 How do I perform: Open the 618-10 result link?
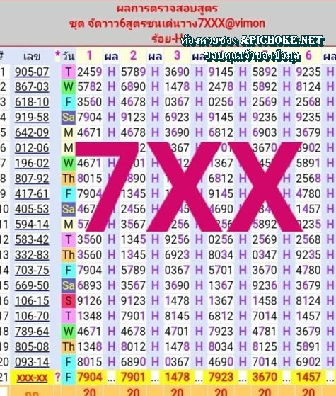pos(32,102)
